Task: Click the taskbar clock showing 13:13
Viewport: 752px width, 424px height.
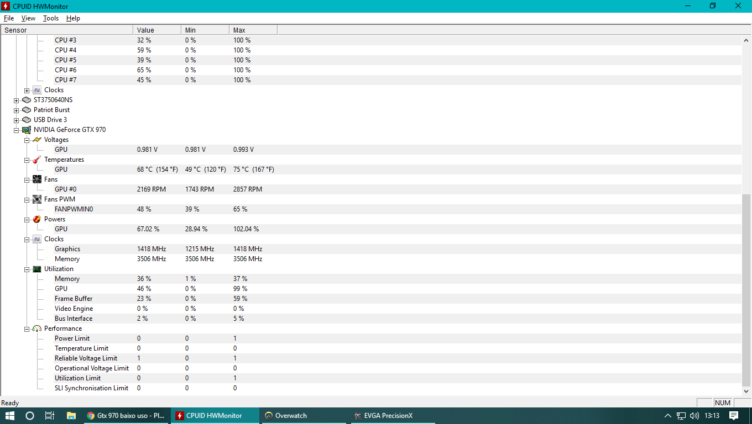Action: click(x=712, y=416)
